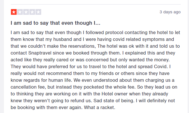Click the red filled first rating star
The width and height of the screenshot is (189, 113).
14,12
